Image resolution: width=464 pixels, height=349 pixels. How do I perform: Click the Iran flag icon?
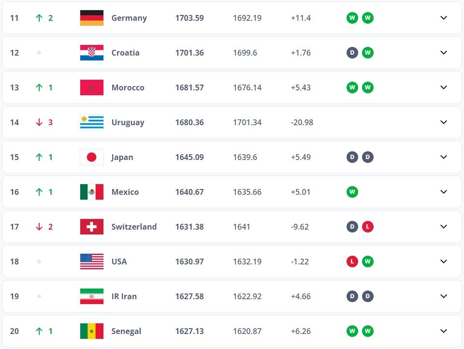(92, 296)
